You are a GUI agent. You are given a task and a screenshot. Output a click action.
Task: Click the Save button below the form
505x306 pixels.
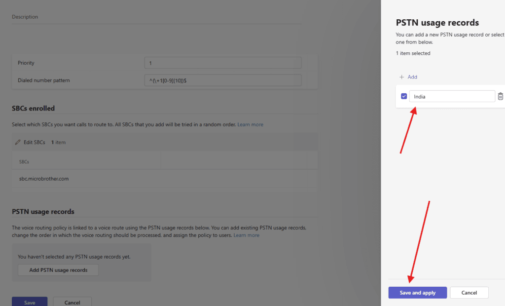pos(30,302)
